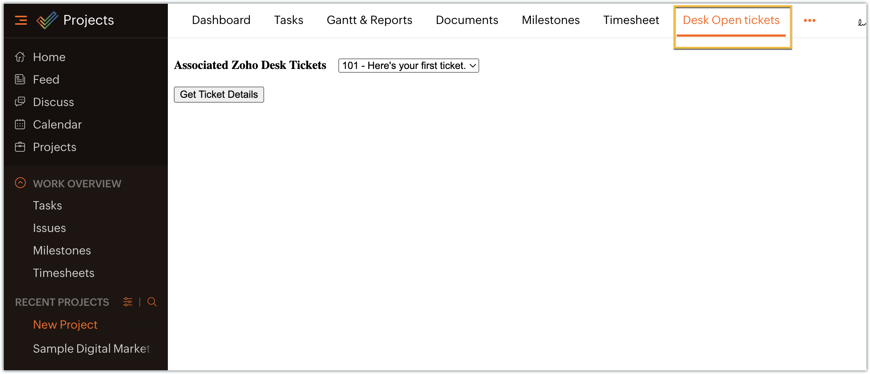870x374 pixels.
Task: Search within Recent Projects
Action: click(152, 302)
